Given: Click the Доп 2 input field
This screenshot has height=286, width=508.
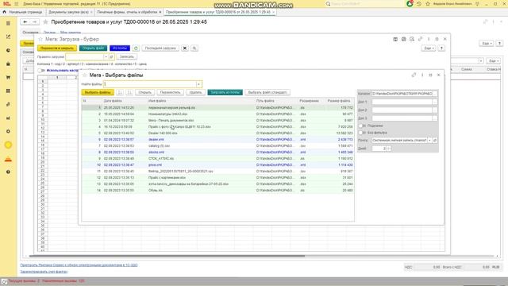Looking at the screenshot, I should tap(402, 110).
